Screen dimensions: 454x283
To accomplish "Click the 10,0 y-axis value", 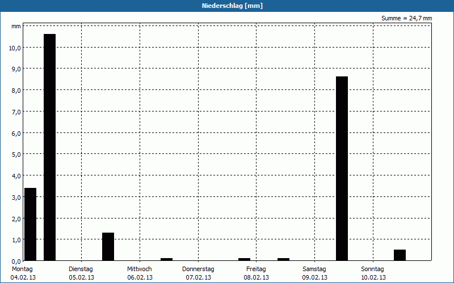I will click(x=15, y=48).
